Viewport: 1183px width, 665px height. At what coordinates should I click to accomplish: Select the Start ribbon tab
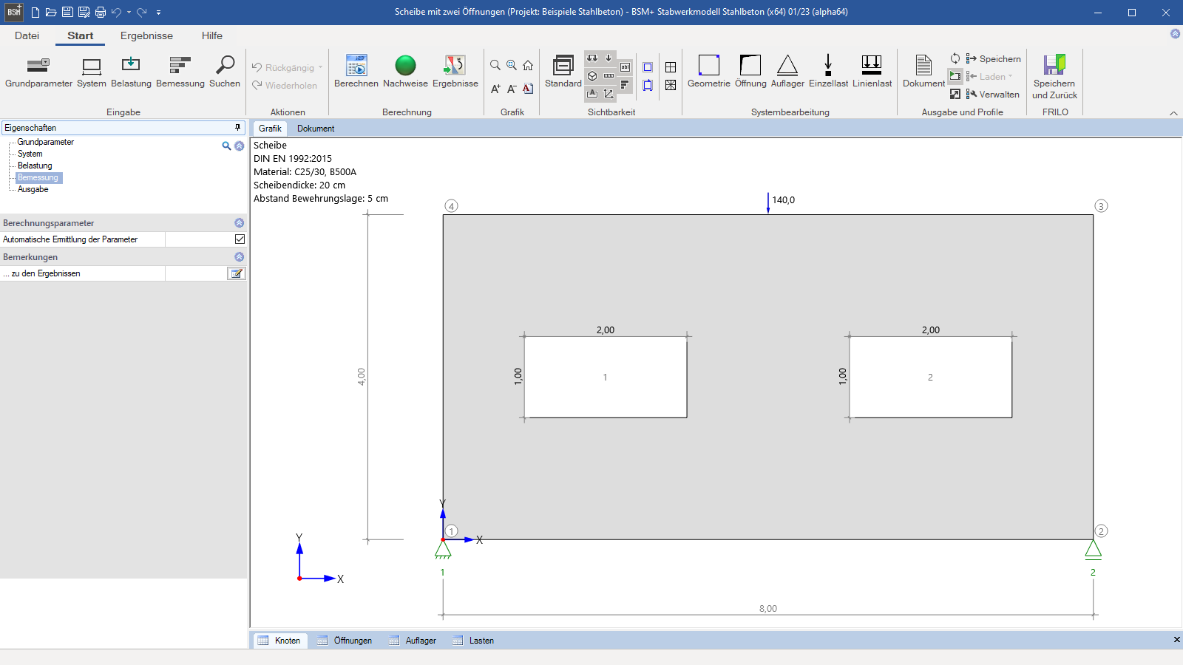click(81, 35)
